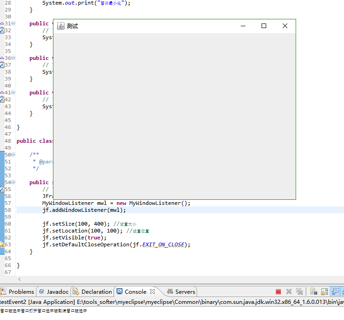Collapse the main method fold at line 54

pos(13,182)
